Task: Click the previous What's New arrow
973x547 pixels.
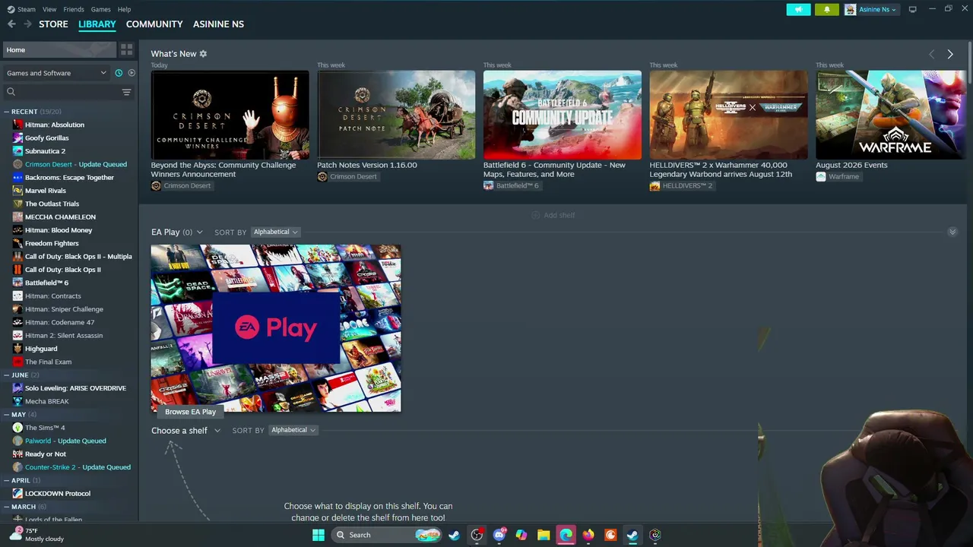Action: click(x=932, y=54)
